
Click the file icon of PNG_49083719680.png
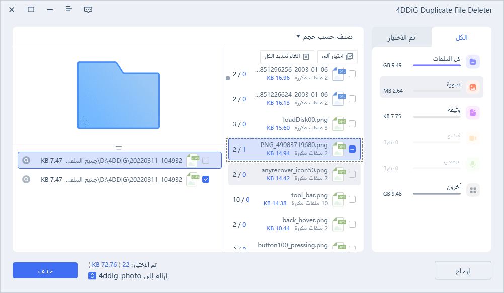coord(339,149)
